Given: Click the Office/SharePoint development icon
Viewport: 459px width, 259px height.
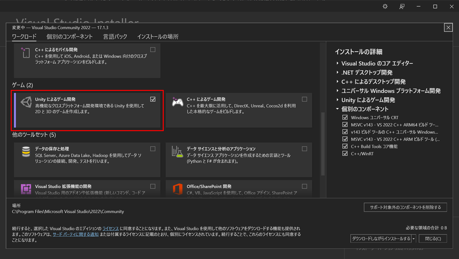Looking at the screenshot, I should pyautogui.click(x=177, y=189).
